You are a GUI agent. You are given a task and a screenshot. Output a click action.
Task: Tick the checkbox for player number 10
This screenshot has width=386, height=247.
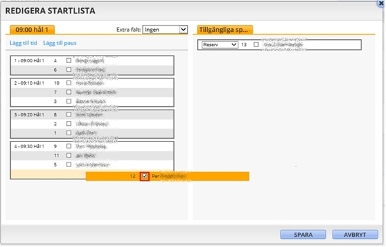pos(69,83)
